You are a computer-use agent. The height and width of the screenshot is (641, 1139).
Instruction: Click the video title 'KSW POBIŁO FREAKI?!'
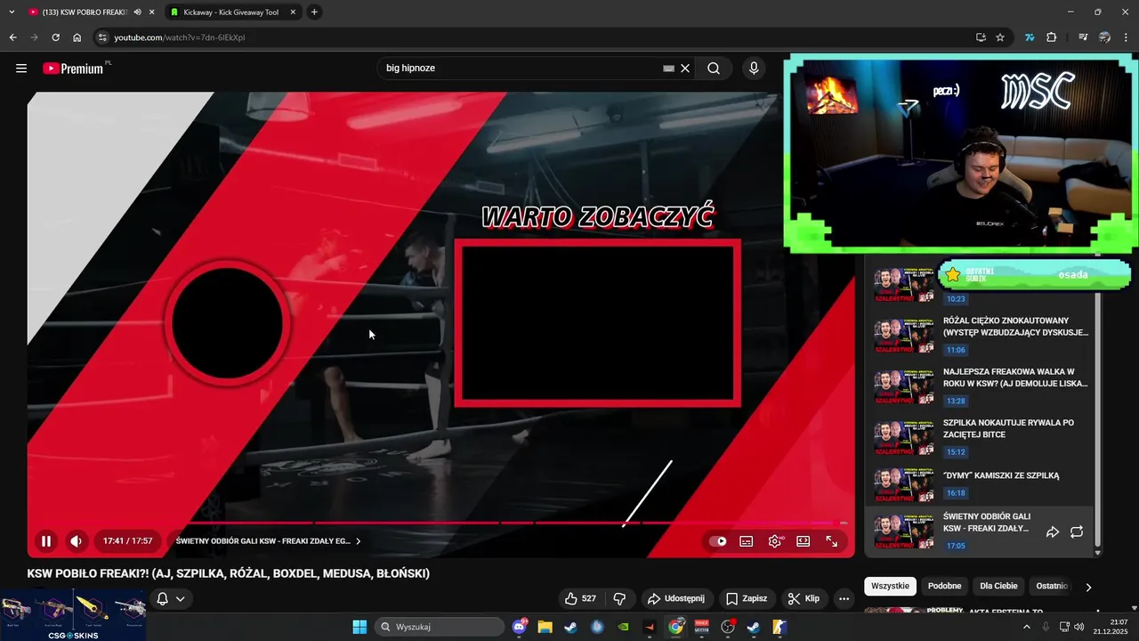(x=229, y=573)
